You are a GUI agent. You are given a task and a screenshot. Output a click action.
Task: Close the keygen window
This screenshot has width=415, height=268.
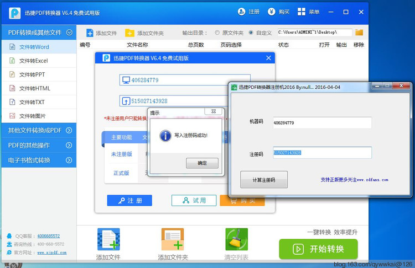pyautogui.click(x=401, y=85)
